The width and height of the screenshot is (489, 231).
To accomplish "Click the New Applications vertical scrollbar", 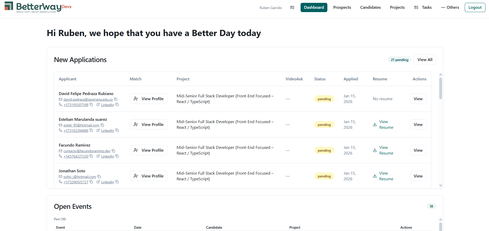I will pyautogui.click(x=441, y=88).
